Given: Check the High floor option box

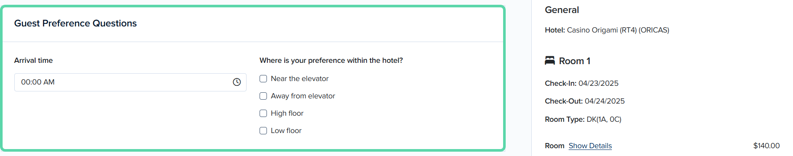Looking at the screenshot, I should (263, 113).
